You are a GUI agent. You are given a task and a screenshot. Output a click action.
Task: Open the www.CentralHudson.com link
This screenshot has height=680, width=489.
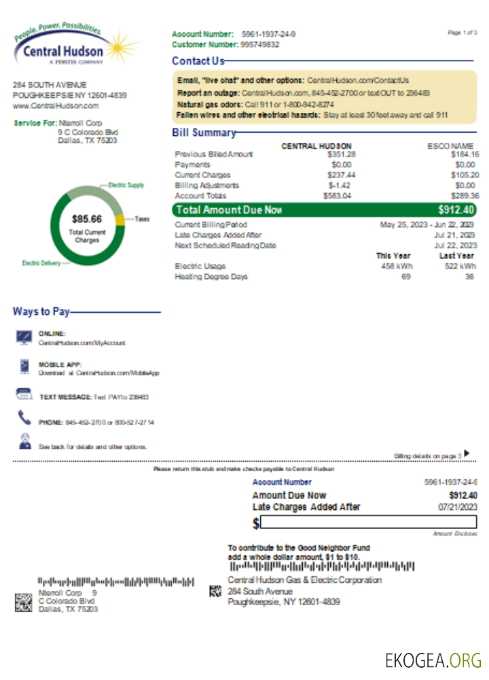click(x=56, y=105)
